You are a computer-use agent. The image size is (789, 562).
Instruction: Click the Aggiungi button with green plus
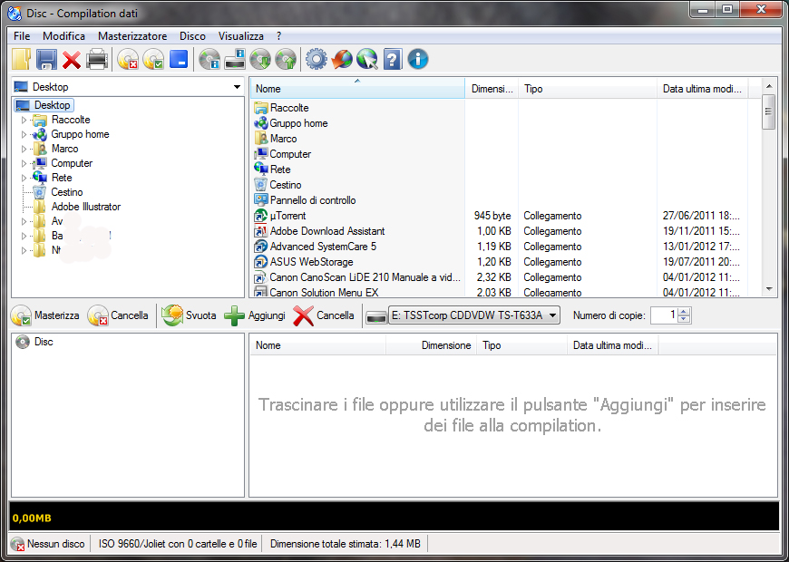tap(255, 315)
